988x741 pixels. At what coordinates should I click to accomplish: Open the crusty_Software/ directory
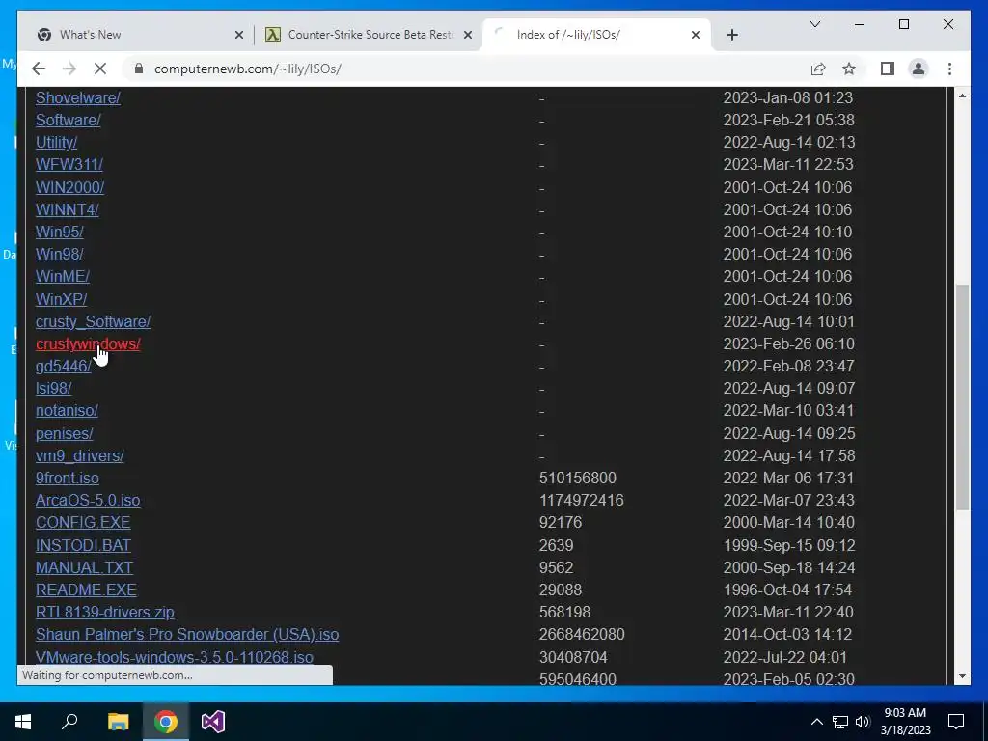point(94,321)
